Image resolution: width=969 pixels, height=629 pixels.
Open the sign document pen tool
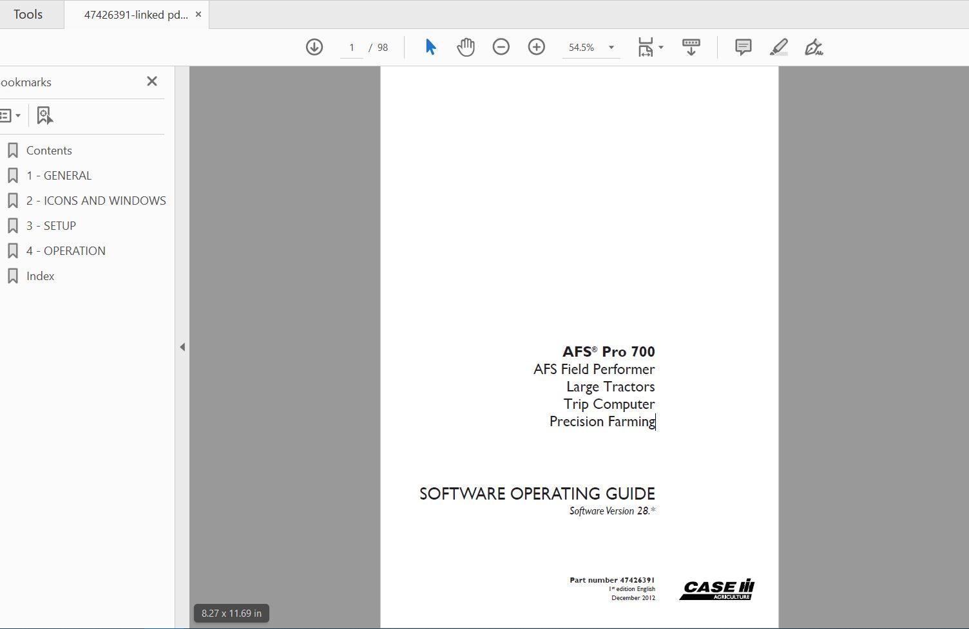coord(814,47)
